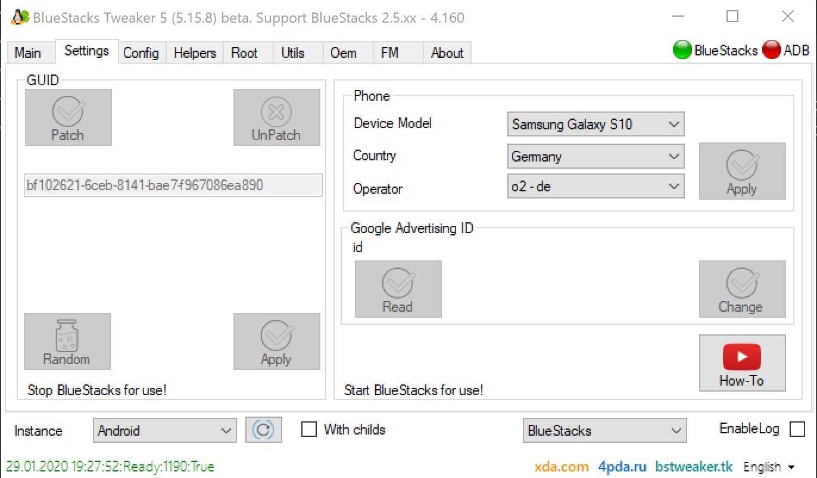Refresh the instance list
Viewport: 817px width, 478px height.
tap(263, 430)
